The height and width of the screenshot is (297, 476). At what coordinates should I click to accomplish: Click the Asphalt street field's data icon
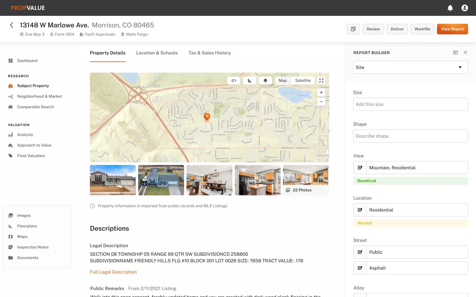[x=360, y=268]
